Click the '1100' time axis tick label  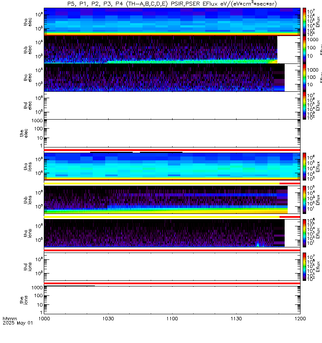(172, 319)
